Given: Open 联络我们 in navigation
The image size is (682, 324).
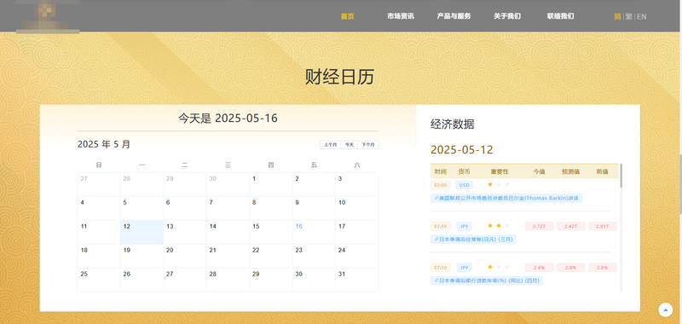Looking at the screenshot, I should click(x=560, y=16).
